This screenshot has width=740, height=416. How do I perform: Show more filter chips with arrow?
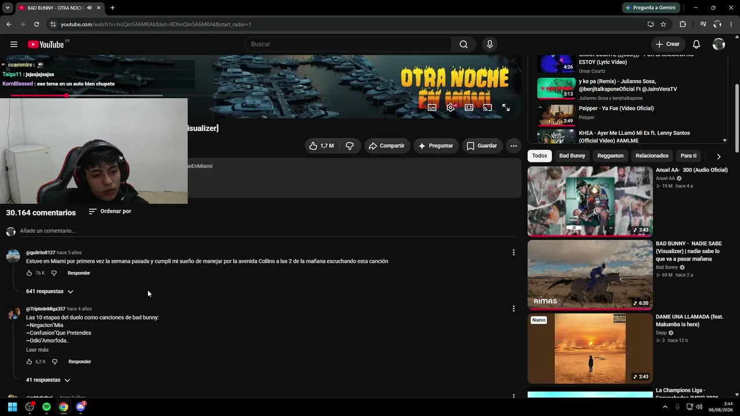point(719,156)
